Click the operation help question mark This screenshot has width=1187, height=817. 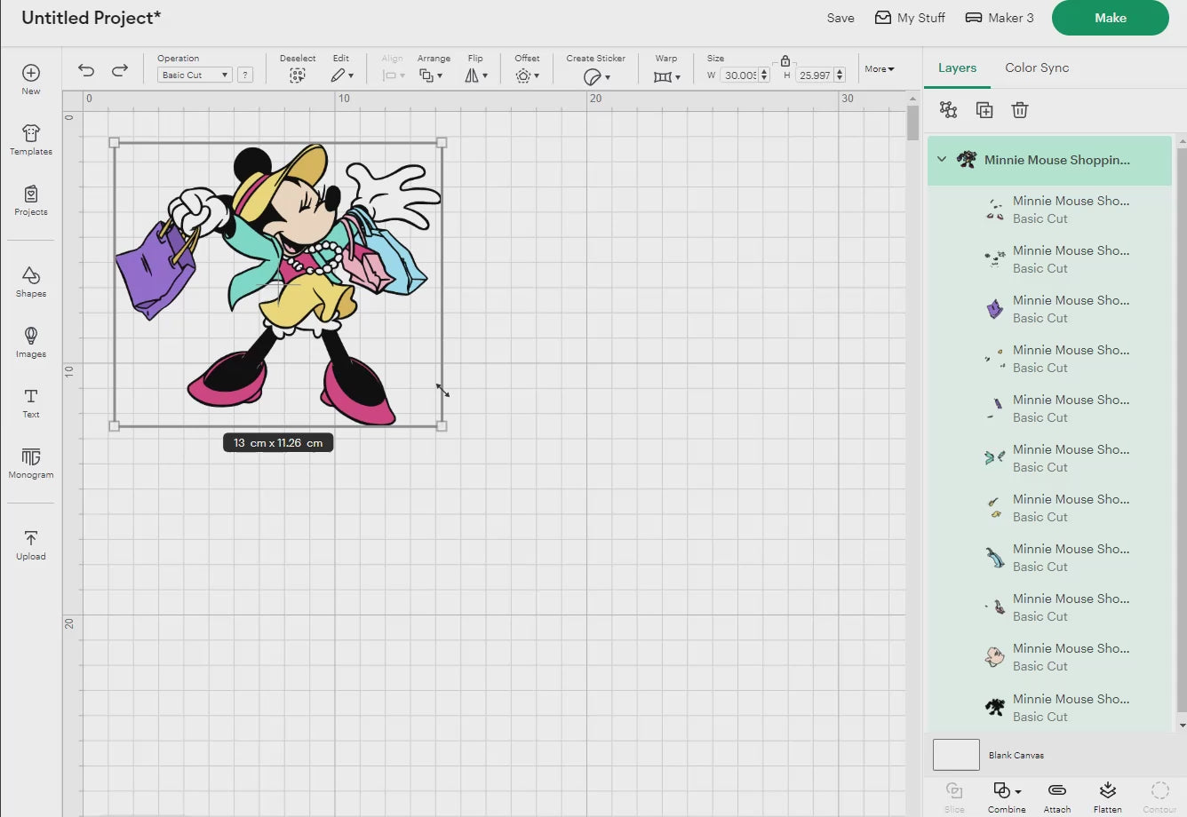[245, 75]
